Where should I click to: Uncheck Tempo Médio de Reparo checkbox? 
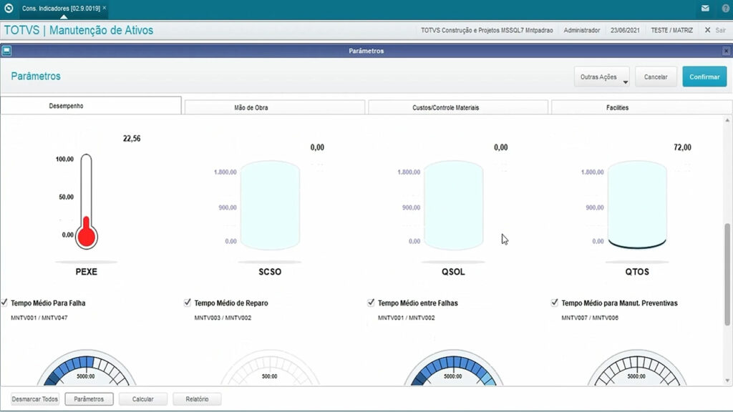(188, 303)
